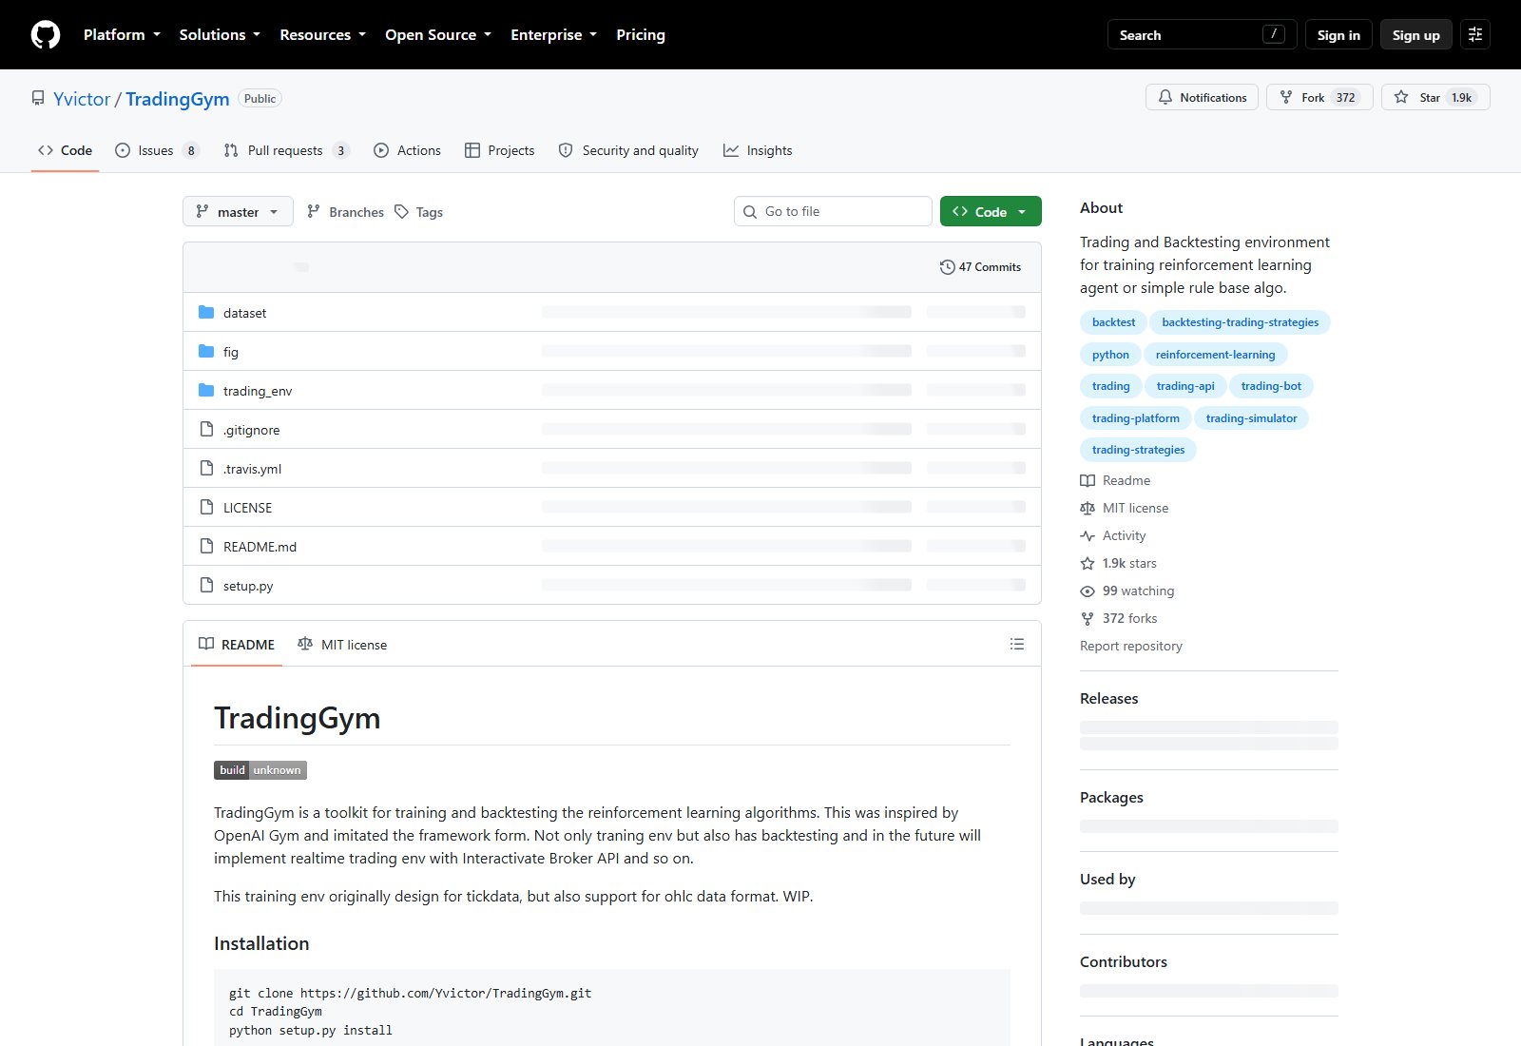Click the reinforcement-learning topic tag
The width and height of the screenshot is (1521, 1046).
[1215, 355]
